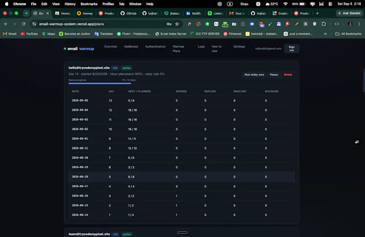Delete the hello@trycodemypixel.site plan
The image size is (365, 237).
pos(288,75)
